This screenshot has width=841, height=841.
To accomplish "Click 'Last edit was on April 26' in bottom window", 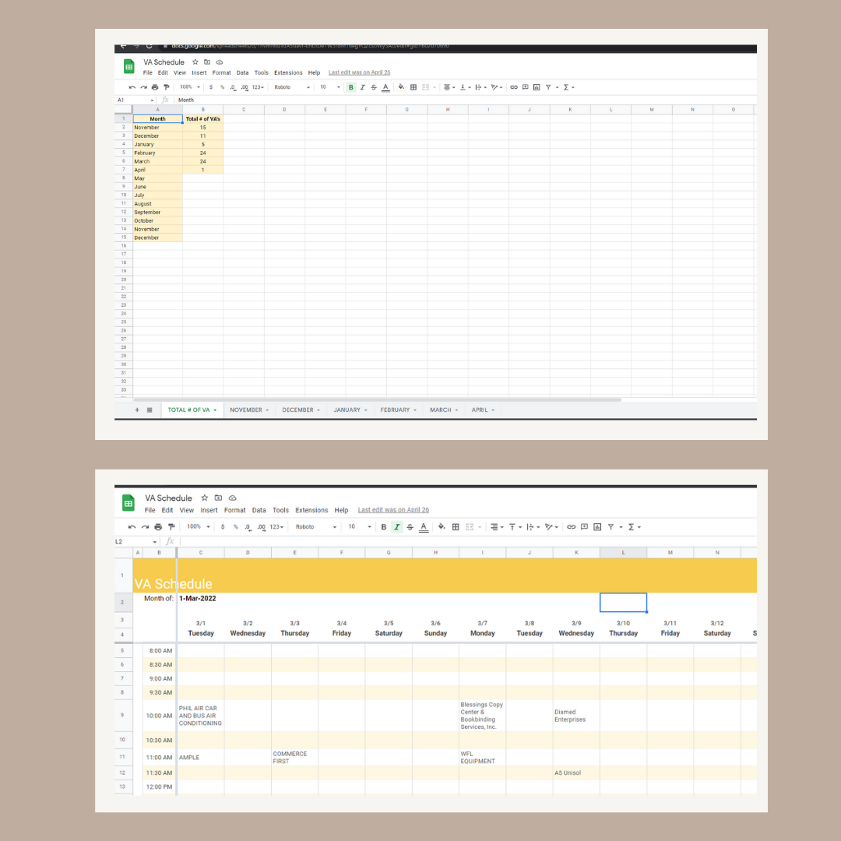I will 393,510.
